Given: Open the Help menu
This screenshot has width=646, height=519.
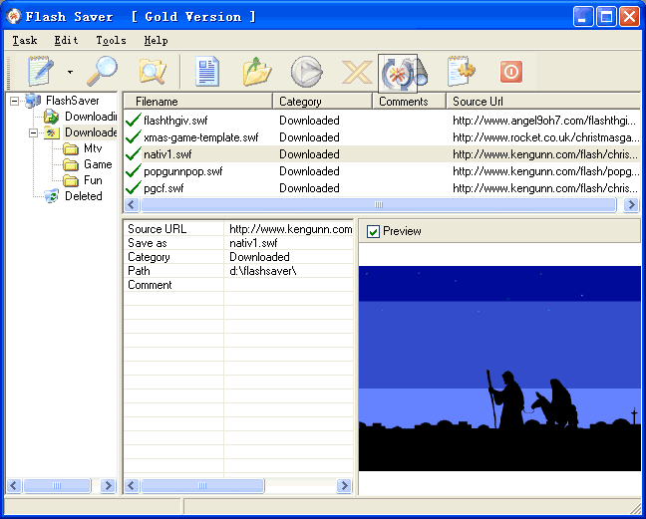Looking at the screenshot, I should [x=156, y=40].
